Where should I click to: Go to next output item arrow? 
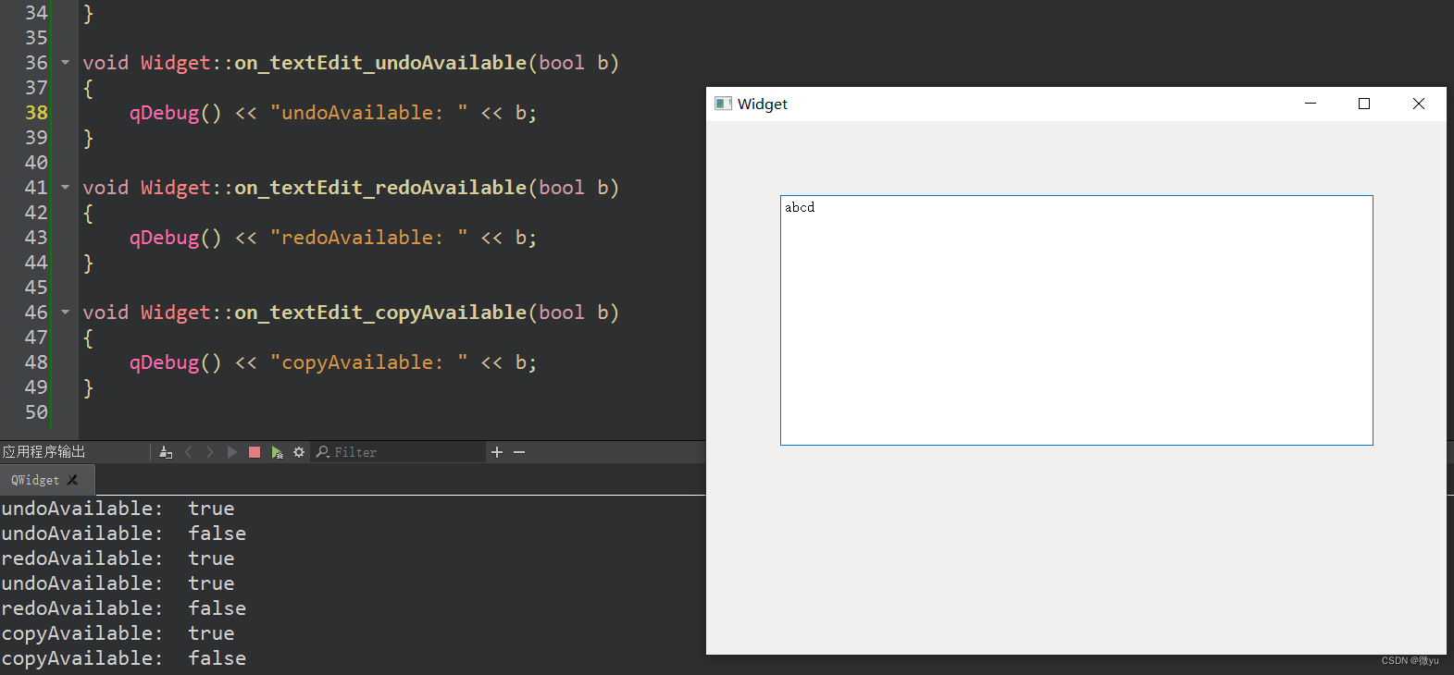(210, 452)
